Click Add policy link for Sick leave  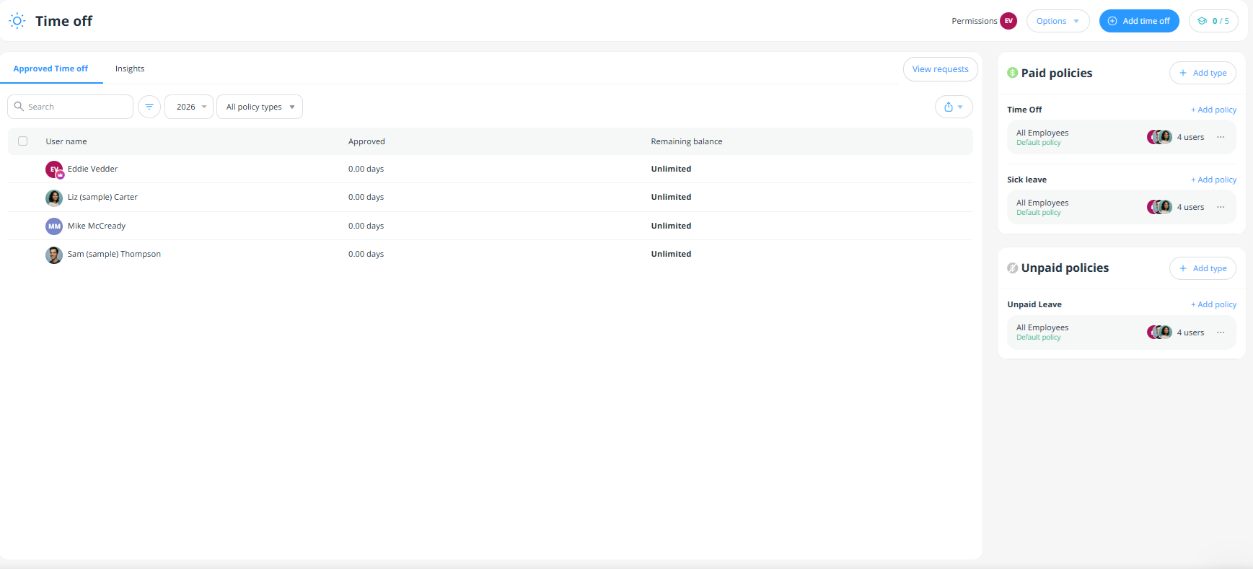[x=1213, y=180]
